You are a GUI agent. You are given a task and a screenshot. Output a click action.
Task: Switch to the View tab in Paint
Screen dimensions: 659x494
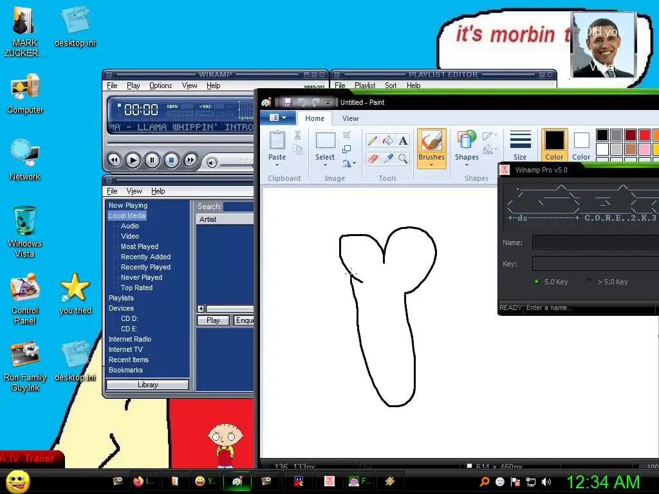[x=350, y=118]
